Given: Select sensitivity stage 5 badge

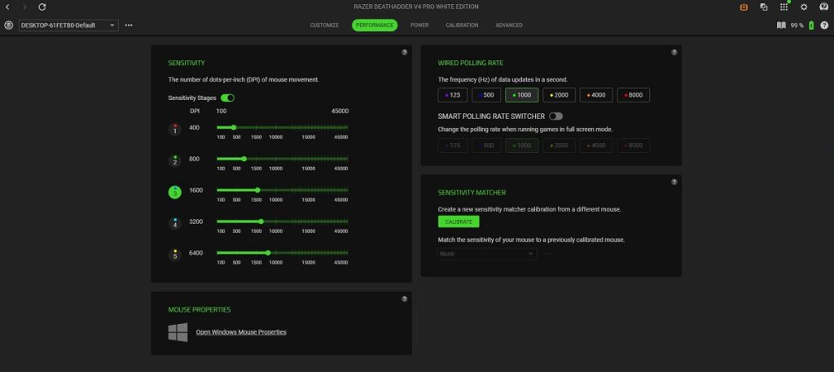Looking at the screenshot, I should (x=175, y=255).
